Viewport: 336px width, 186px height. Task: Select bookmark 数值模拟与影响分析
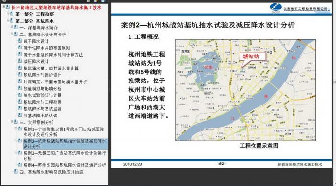[x=42, y=89]
